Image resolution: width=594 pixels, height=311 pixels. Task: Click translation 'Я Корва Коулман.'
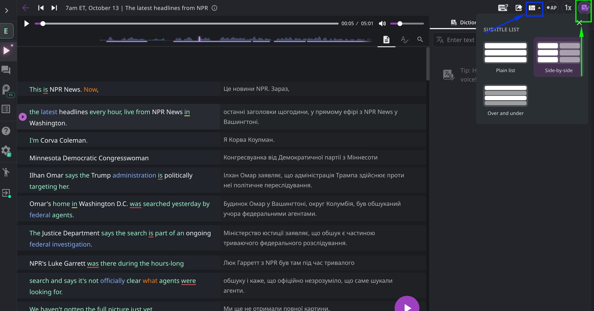click(x=249, y=140)
